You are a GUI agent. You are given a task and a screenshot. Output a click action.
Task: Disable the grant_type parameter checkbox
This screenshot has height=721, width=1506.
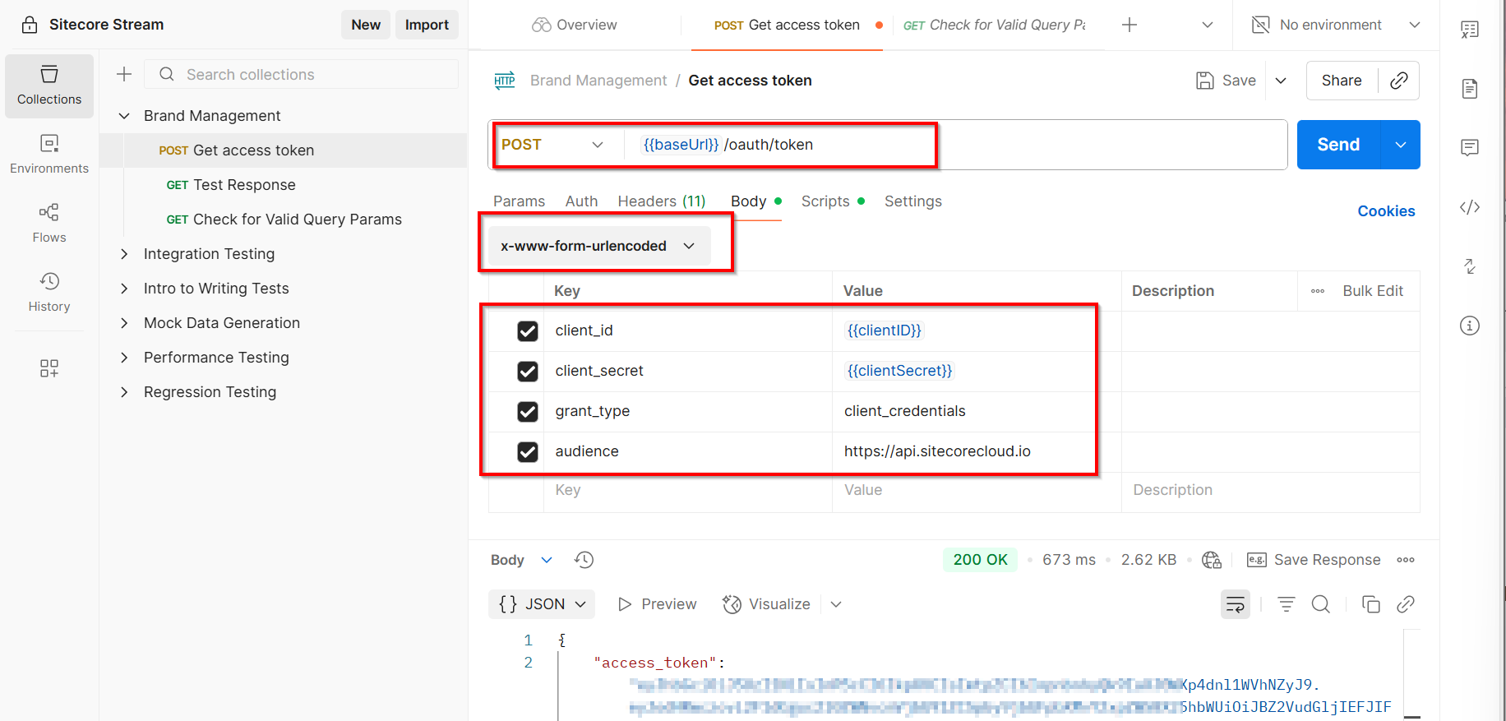point(528,411)
